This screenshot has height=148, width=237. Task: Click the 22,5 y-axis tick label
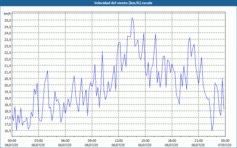coord(7,53)
